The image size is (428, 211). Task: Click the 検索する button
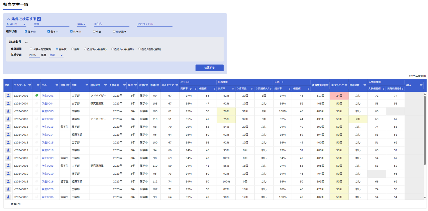[x=209, y=68]
